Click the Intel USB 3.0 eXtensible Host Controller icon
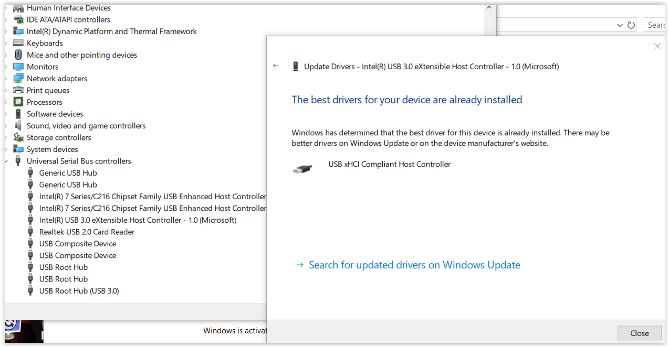This screenshot has width=669, height=347. (30, 220)
